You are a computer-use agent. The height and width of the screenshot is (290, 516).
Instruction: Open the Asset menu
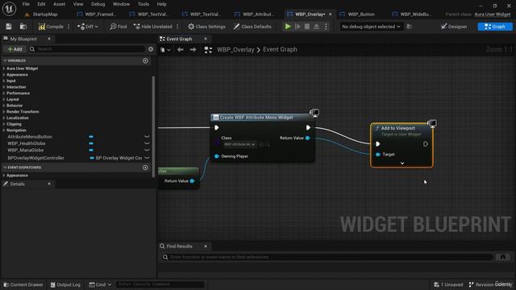click(x=59, y=4)
